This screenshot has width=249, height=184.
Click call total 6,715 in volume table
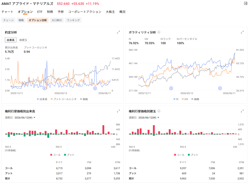pos(59,168)
